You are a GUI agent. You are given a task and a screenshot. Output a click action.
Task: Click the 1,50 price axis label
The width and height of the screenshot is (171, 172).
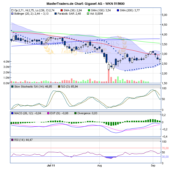(164, 83)
